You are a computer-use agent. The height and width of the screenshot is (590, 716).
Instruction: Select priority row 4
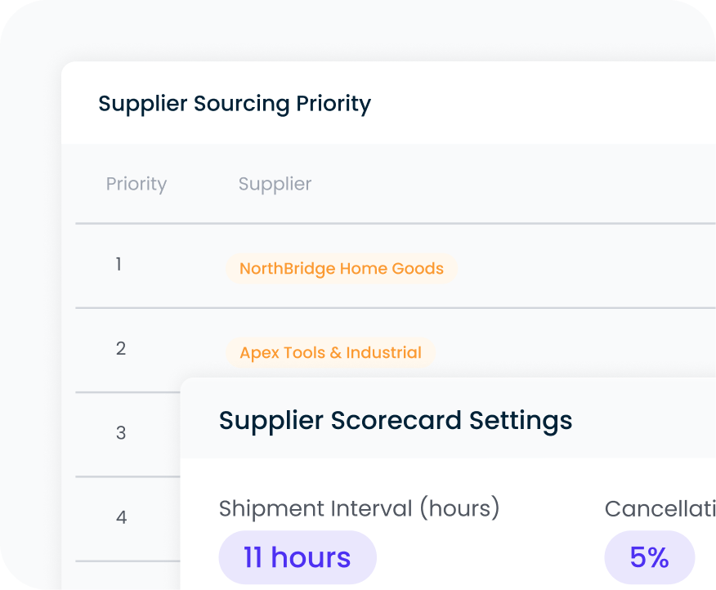[121, 517]
